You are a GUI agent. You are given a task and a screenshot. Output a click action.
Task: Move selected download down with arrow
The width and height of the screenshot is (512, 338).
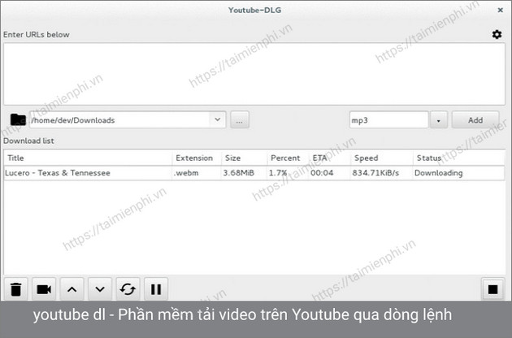(x=100, y=289)
